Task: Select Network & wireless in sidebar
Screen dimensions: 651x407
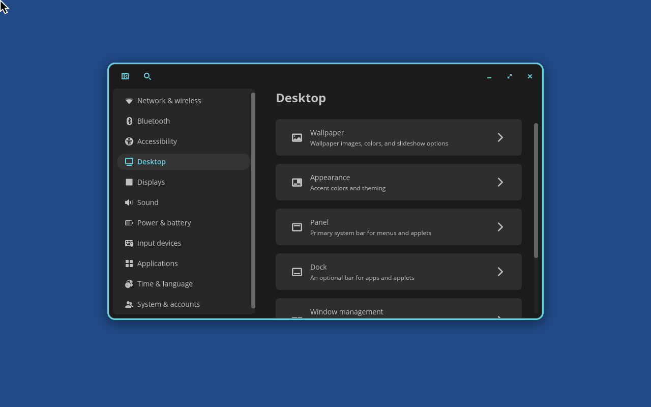Action: (184, 101)
